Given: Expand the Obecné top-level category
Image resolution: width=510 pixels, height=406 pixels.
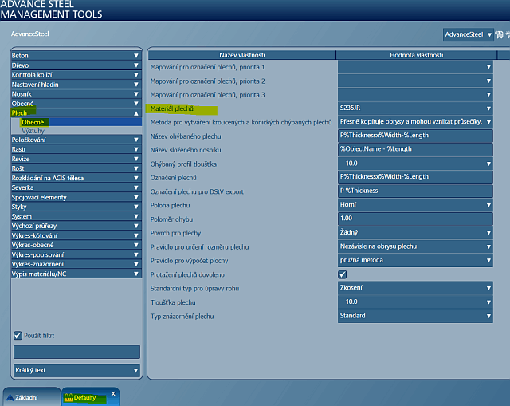Looking at the screenshot, I should click(x=76, y=104).
